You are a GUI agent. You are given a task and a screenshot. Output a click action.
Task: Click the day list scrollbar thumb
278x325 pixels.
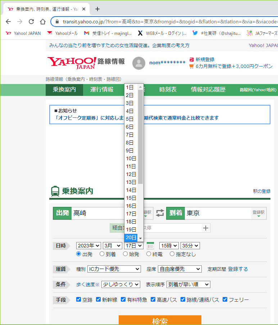pos(141,137)
